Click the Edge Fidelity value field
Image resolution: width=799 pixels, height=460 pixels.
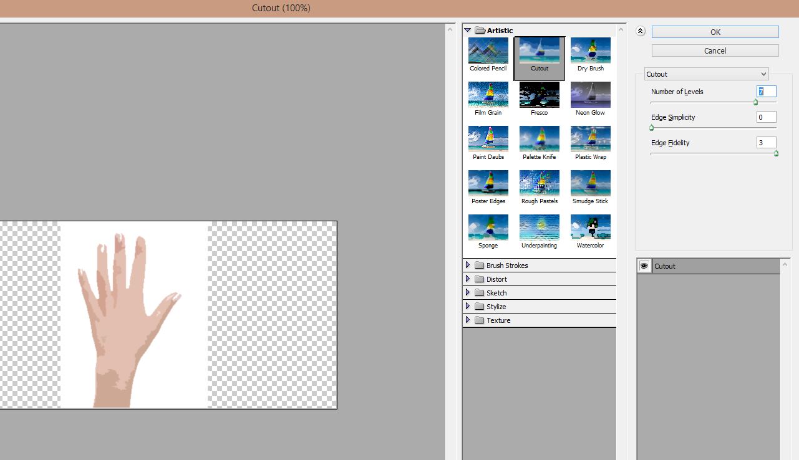(766, 143)
